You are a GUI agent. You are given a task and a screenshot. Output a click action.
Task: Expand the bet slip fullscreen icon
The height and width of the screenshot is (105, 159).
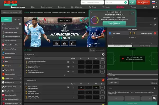pyautogui.click(x=155, y=88)
